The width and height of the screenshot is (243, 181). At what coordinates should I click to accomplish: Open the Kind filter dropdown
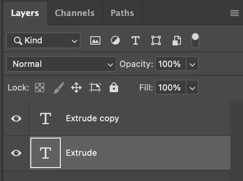click(43, 40)
